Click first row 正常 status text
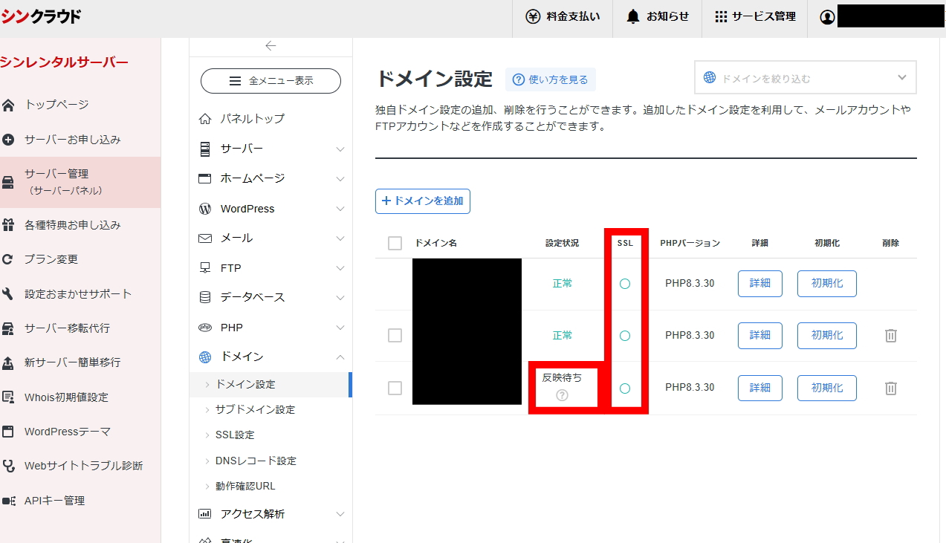The width and height of the screenshot is (946, 543). click(563, 284)
